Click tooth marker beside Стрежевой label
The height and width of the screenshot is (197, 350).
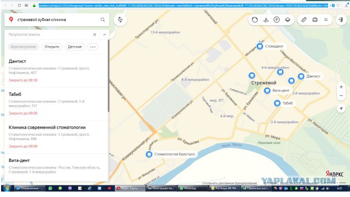pyautogui.click(x=252, y=76)
